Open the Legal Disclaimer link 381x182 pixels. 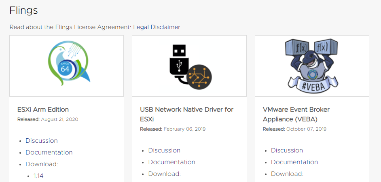point(157,27)
